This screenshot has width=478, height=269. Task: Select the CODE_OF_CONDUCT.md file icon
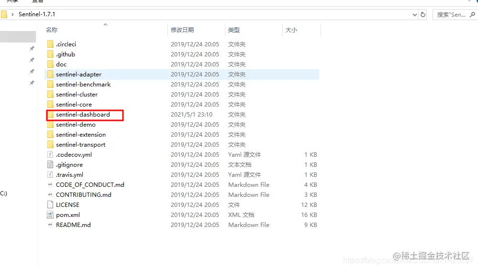click(x=50, y=185)
